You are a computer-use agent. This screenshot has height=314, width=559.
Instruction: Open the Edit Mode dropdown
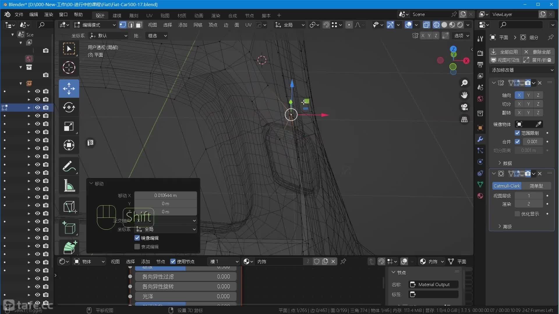tap(95, 25)
